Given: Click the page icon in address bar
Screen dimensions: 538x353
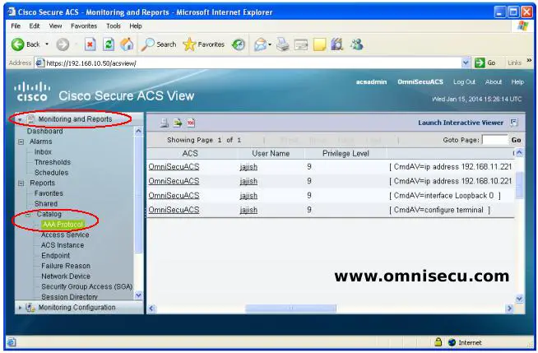Looking at the screenshot, I should pyautogui.click(x=40, y=63).
